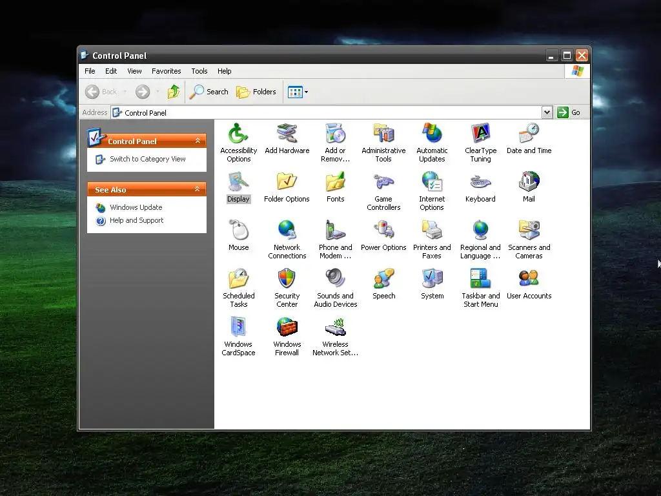
Task: Click Switch to Category View link
Action: point(148,159)
